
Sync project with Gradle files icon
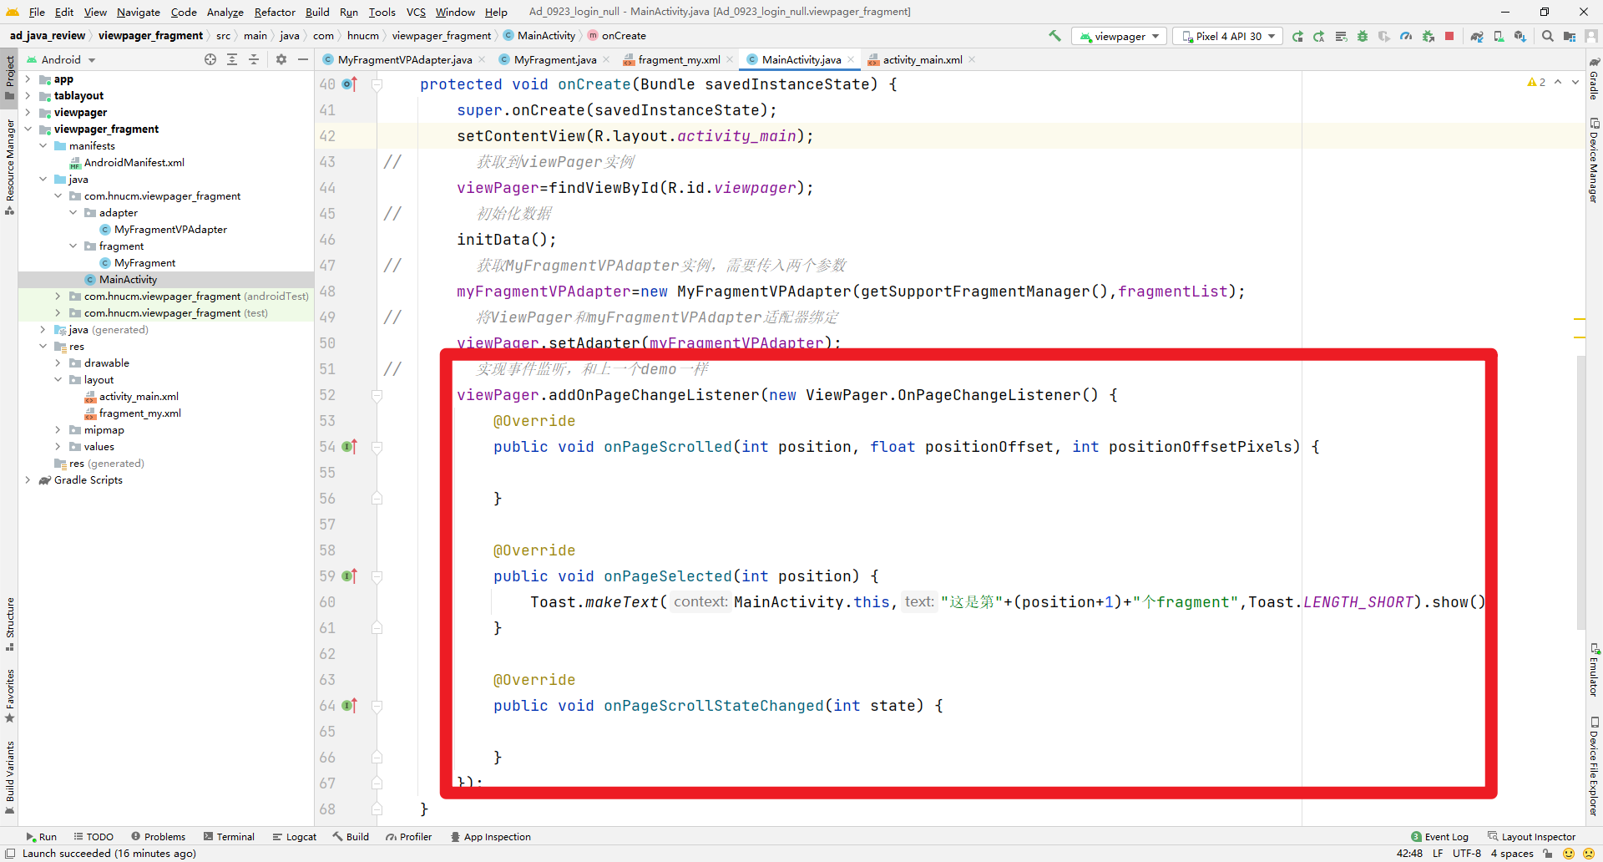pos(1477,36)
